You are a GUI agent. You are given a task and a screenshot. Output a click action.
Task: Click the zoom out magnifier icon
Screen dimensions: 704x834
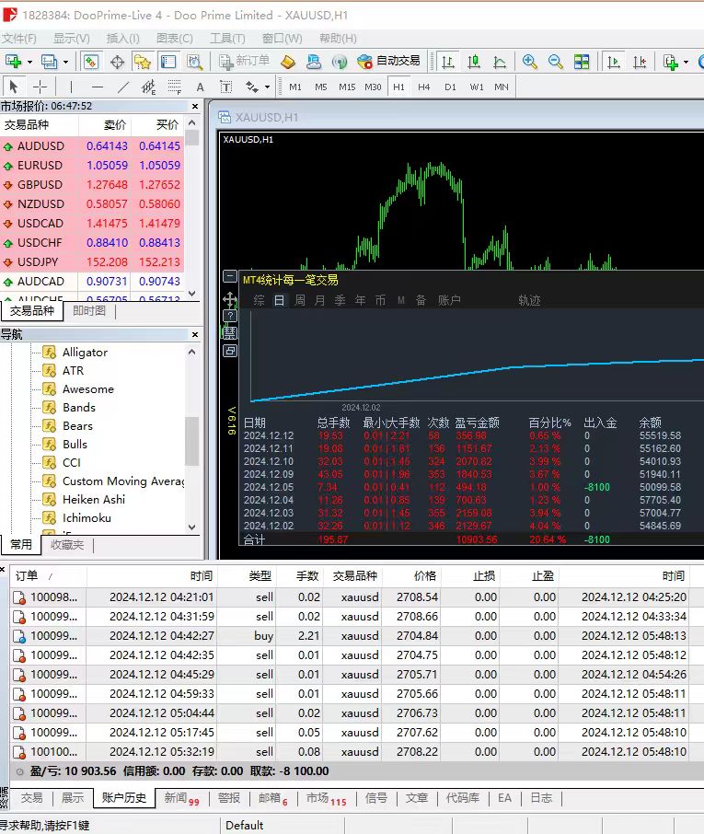pos(556,62)
